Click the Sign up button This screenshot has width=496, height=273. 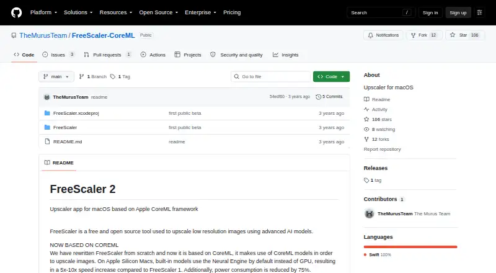pyautogui.click(x=458, y=12)
